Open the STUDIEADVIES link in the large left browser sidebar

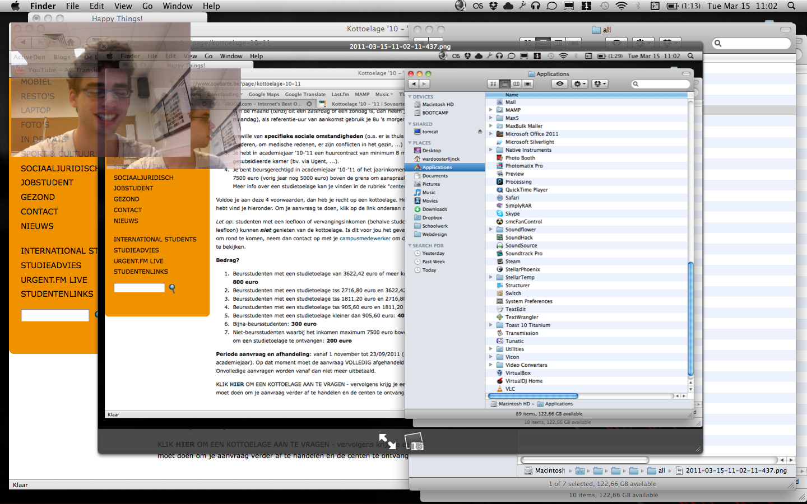pyautogui.click(x=51, y=265)
